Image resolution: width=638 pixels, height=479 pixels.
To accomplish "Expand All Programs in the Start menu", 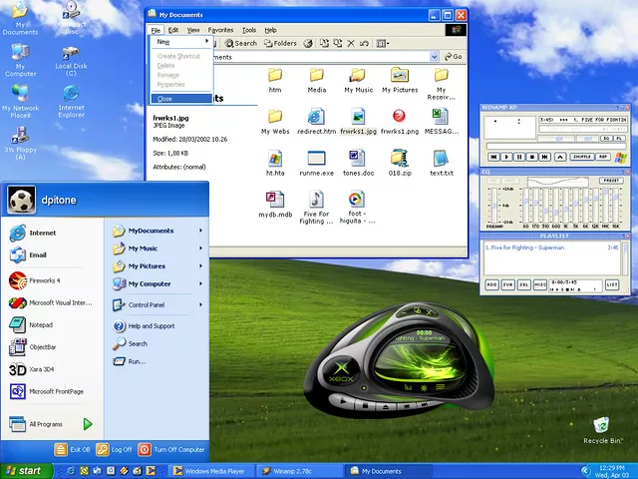I will [x=51, y=424].
